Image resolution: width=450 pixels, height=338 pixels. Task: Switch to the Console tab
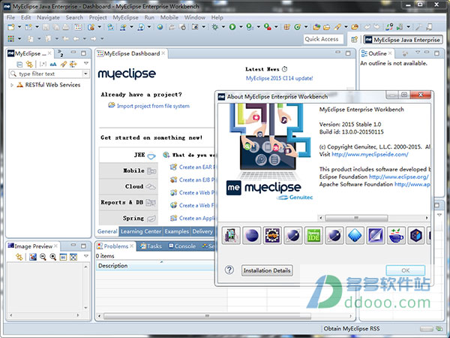(182, 246)
